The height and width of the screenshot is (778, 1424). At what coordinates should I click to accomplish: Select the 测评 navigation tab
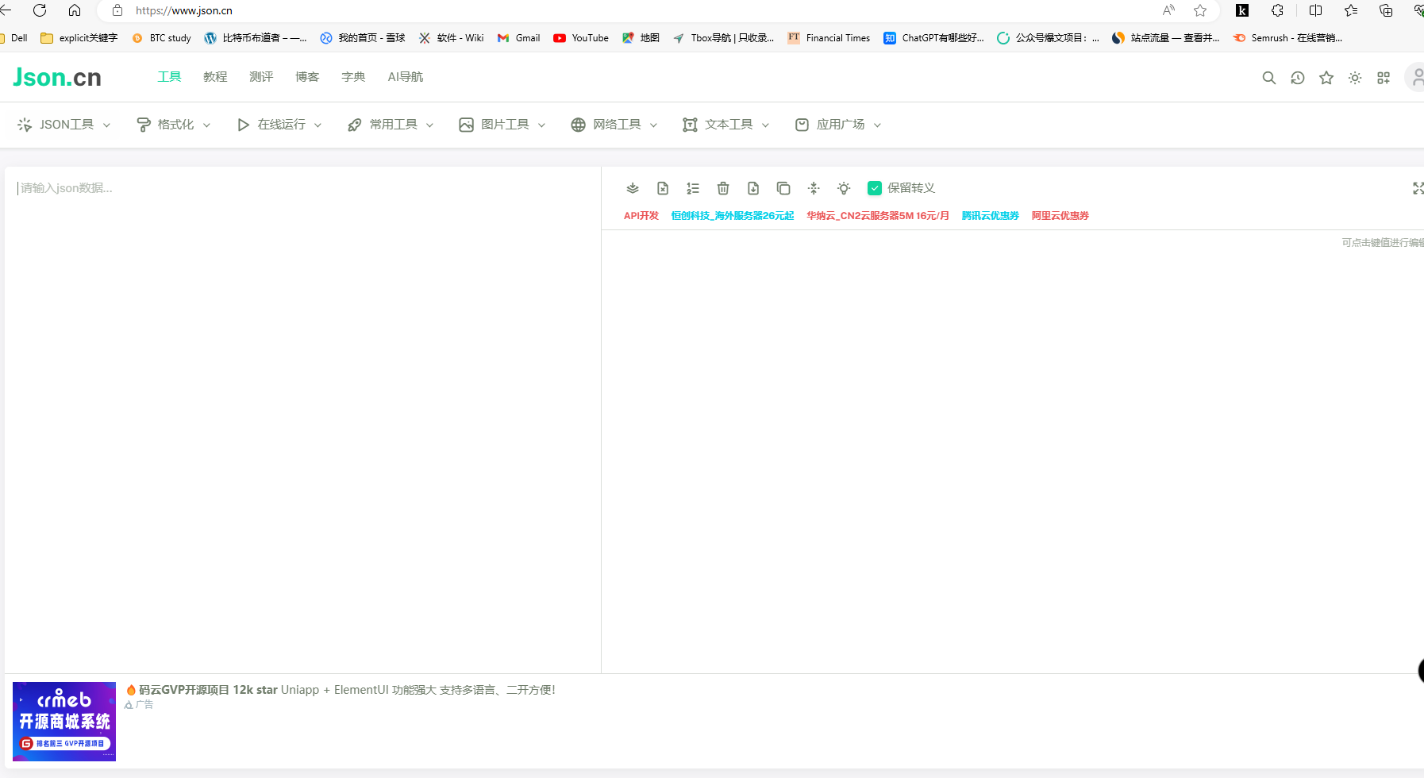[261, 77]
